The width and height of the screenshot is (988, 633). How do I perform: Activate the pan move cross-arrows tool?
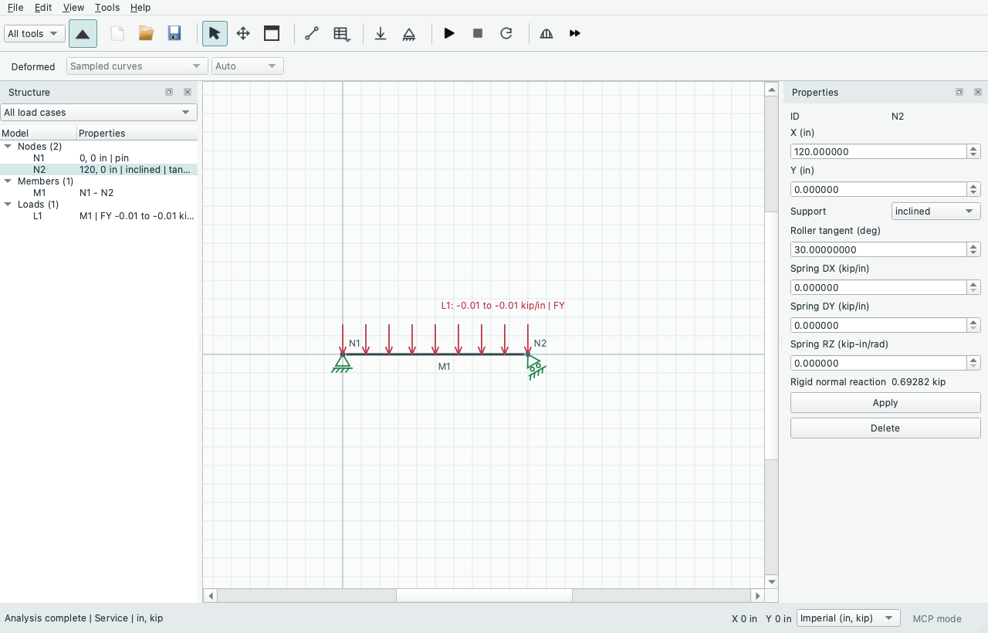[x=243, y=33]
